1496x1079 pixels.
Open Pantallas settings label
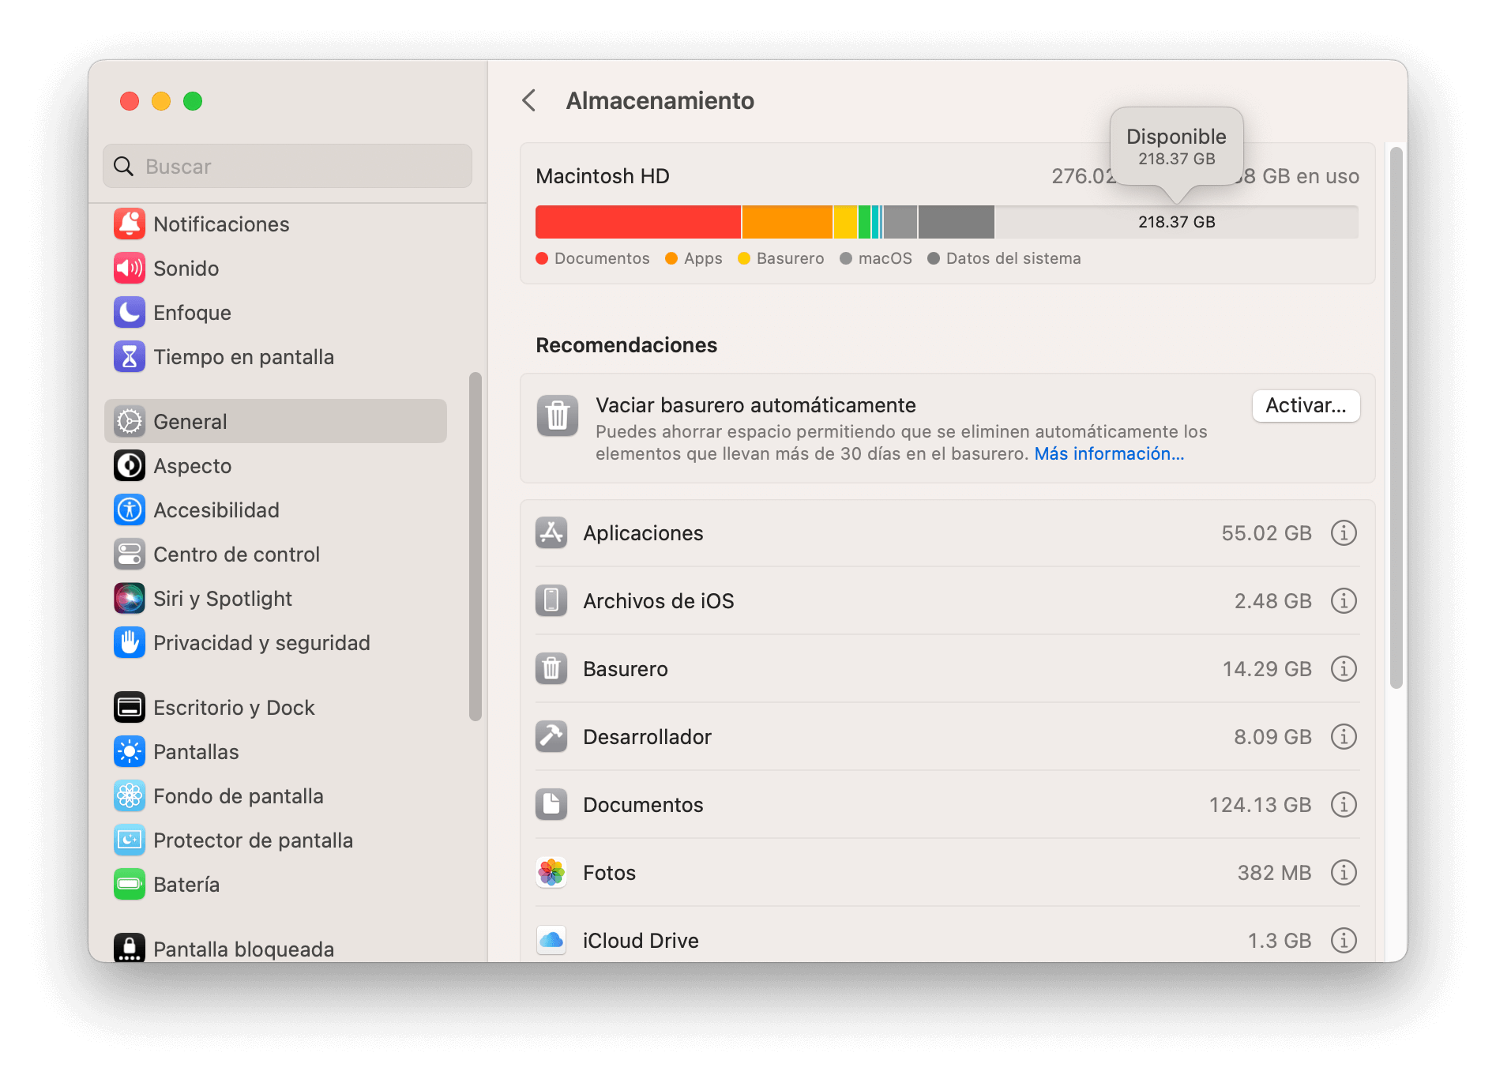coord(196,752)
